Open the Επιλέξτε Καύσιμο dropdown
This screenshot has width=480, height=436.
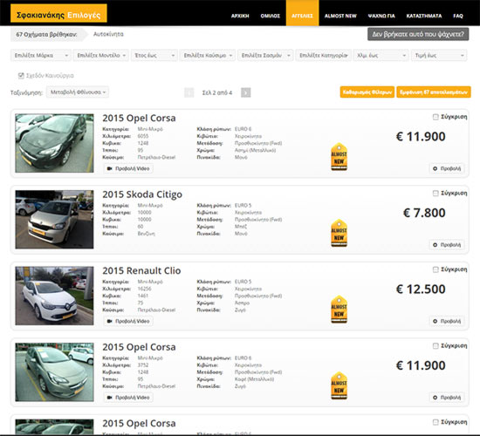[x=208, y=56]
